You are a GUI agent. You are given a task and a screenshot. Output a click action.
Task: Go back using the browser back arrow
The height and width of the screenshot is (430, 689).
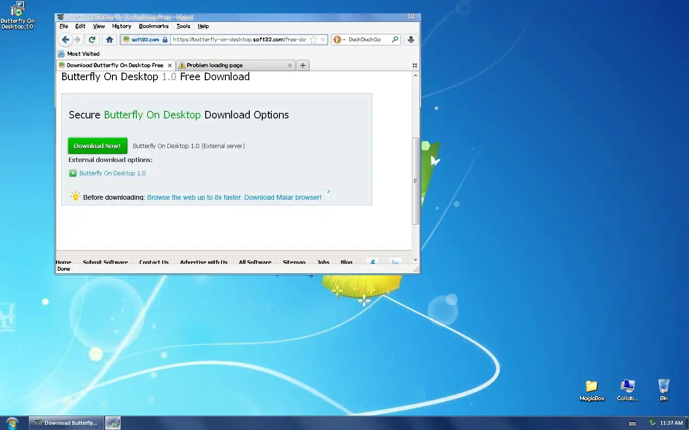(66, 40)
